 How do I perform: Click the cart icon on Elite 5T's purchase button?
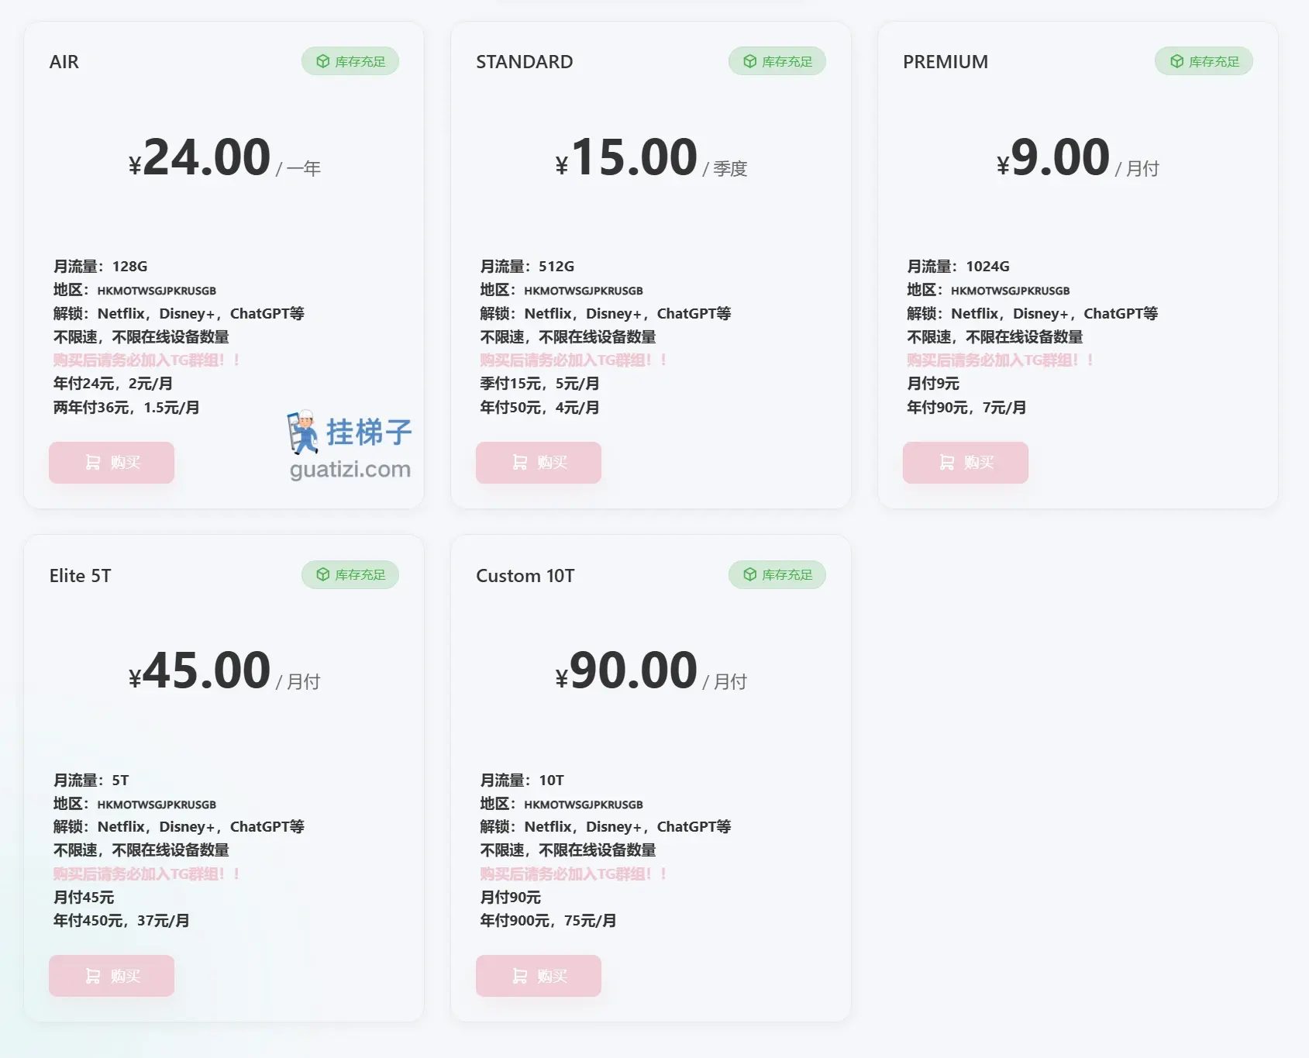[x=91, y=976]
